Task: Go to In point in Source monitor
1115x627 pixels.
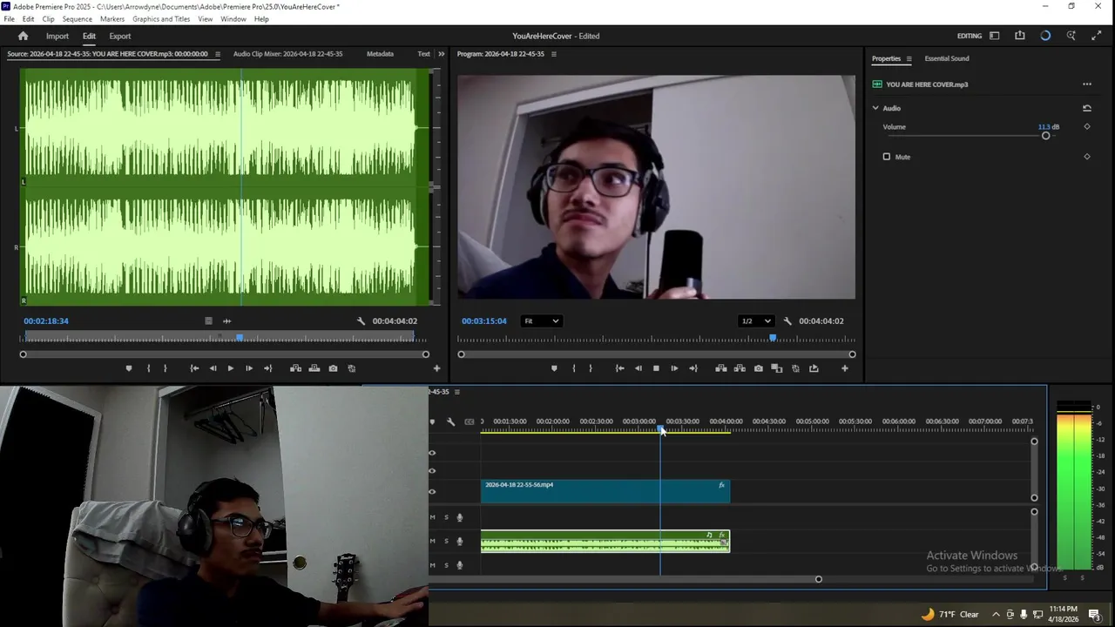Action: (x=194, y=368)
